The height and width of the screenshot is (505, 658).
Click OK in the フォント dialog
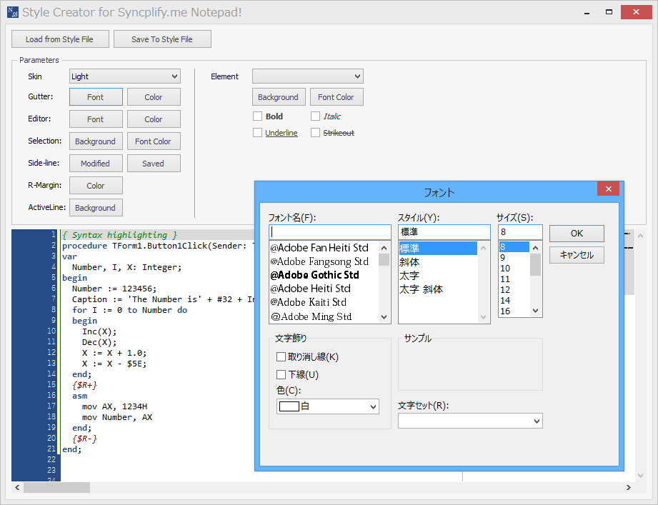pos(577,233)
